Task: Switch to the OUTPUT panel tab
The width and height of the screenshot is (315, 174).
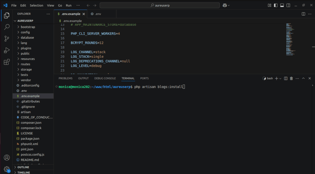Action: click(83, 78)
